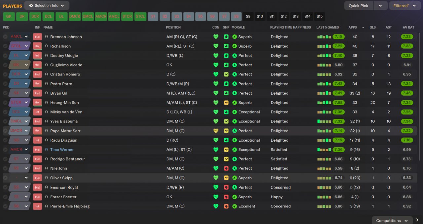Click Yves Bissouma's Exceptional morale icon
The width and height of the screenshot is (423, 224).
coord(235,121)
